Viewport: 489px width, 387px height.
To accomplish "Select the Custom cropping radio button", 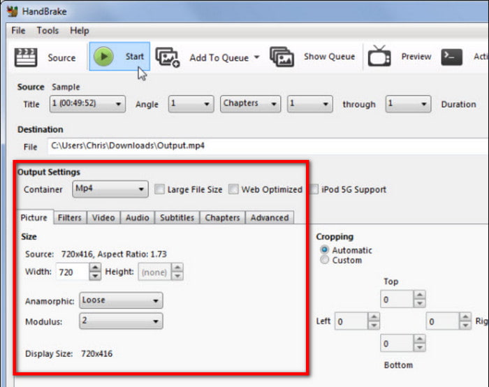I will point(324,260).
